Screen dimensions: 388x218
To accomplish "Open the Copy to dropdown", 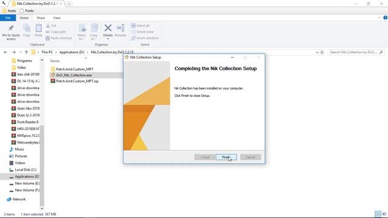I will click(94, 32).
